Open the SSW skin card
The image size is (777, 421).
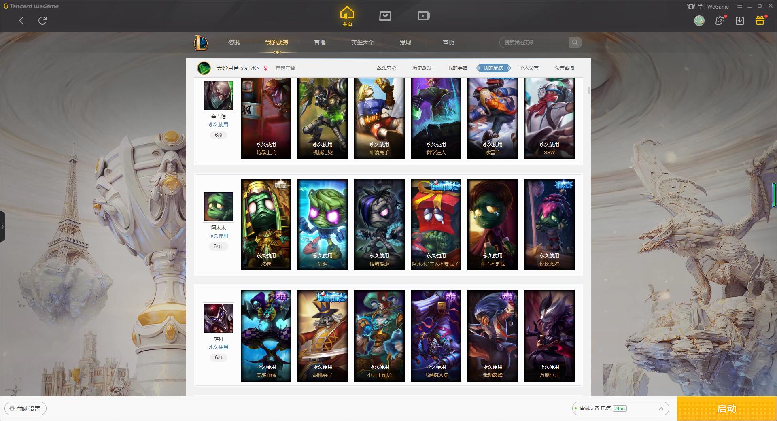click(549, 118)
